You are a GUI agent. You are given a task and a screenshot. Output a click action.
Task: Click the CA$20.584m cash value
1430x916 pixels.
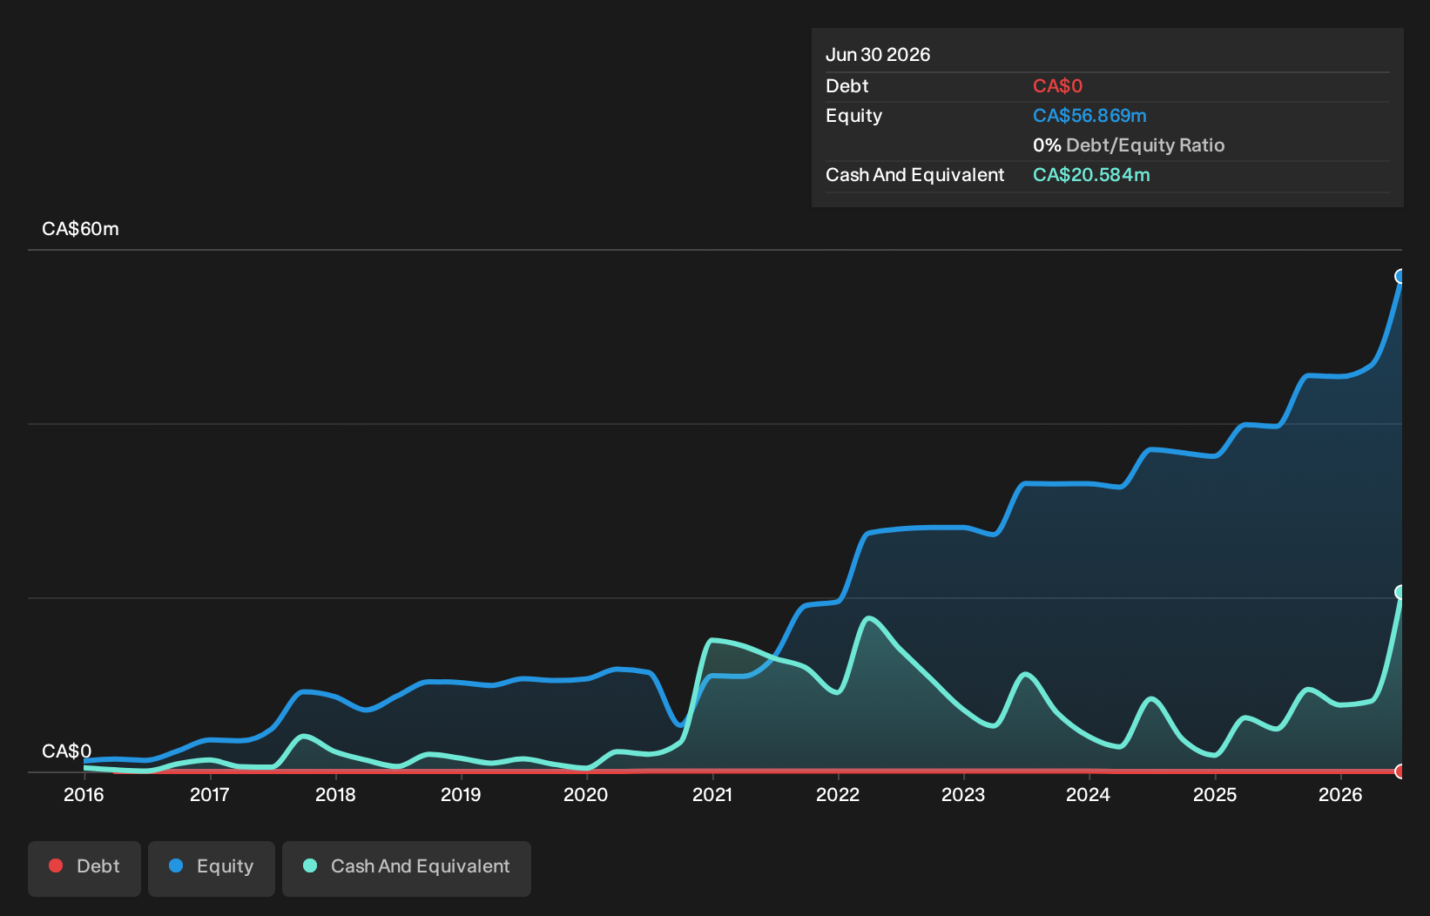[x=1091, y=175]
